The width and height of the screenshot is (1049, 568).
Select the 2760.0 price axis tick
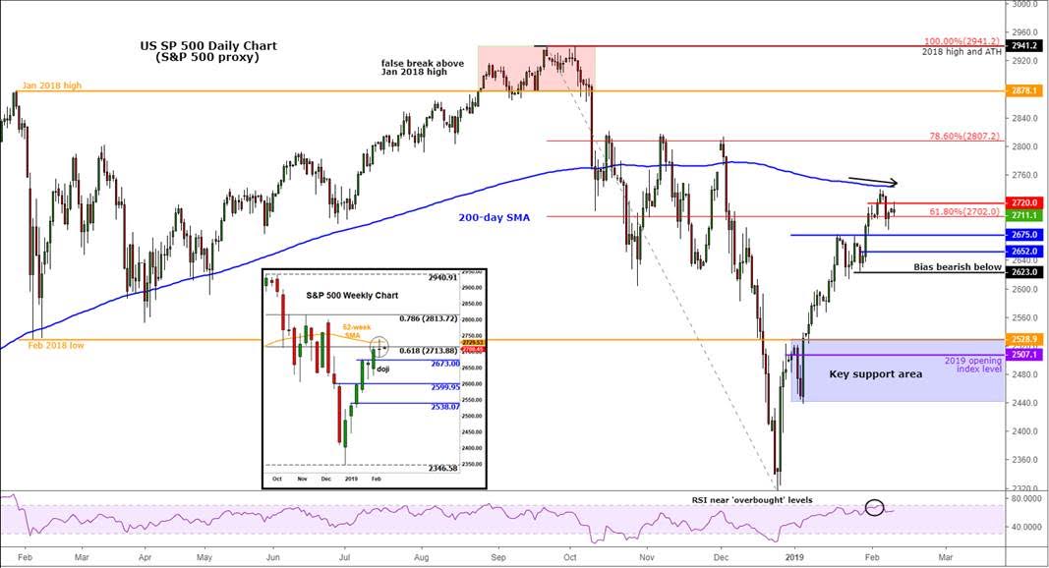click(x=1025, y=175)
